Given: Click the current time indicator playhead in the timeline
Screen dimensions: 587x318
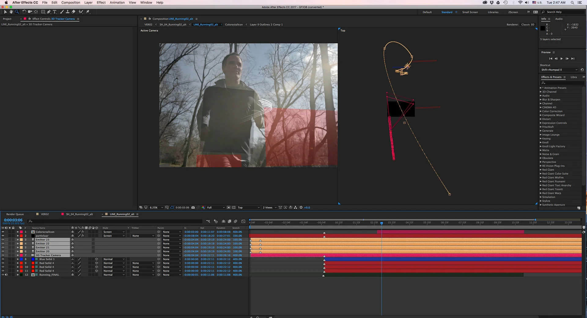Looking at the screenshot, I should coord(382,223).
